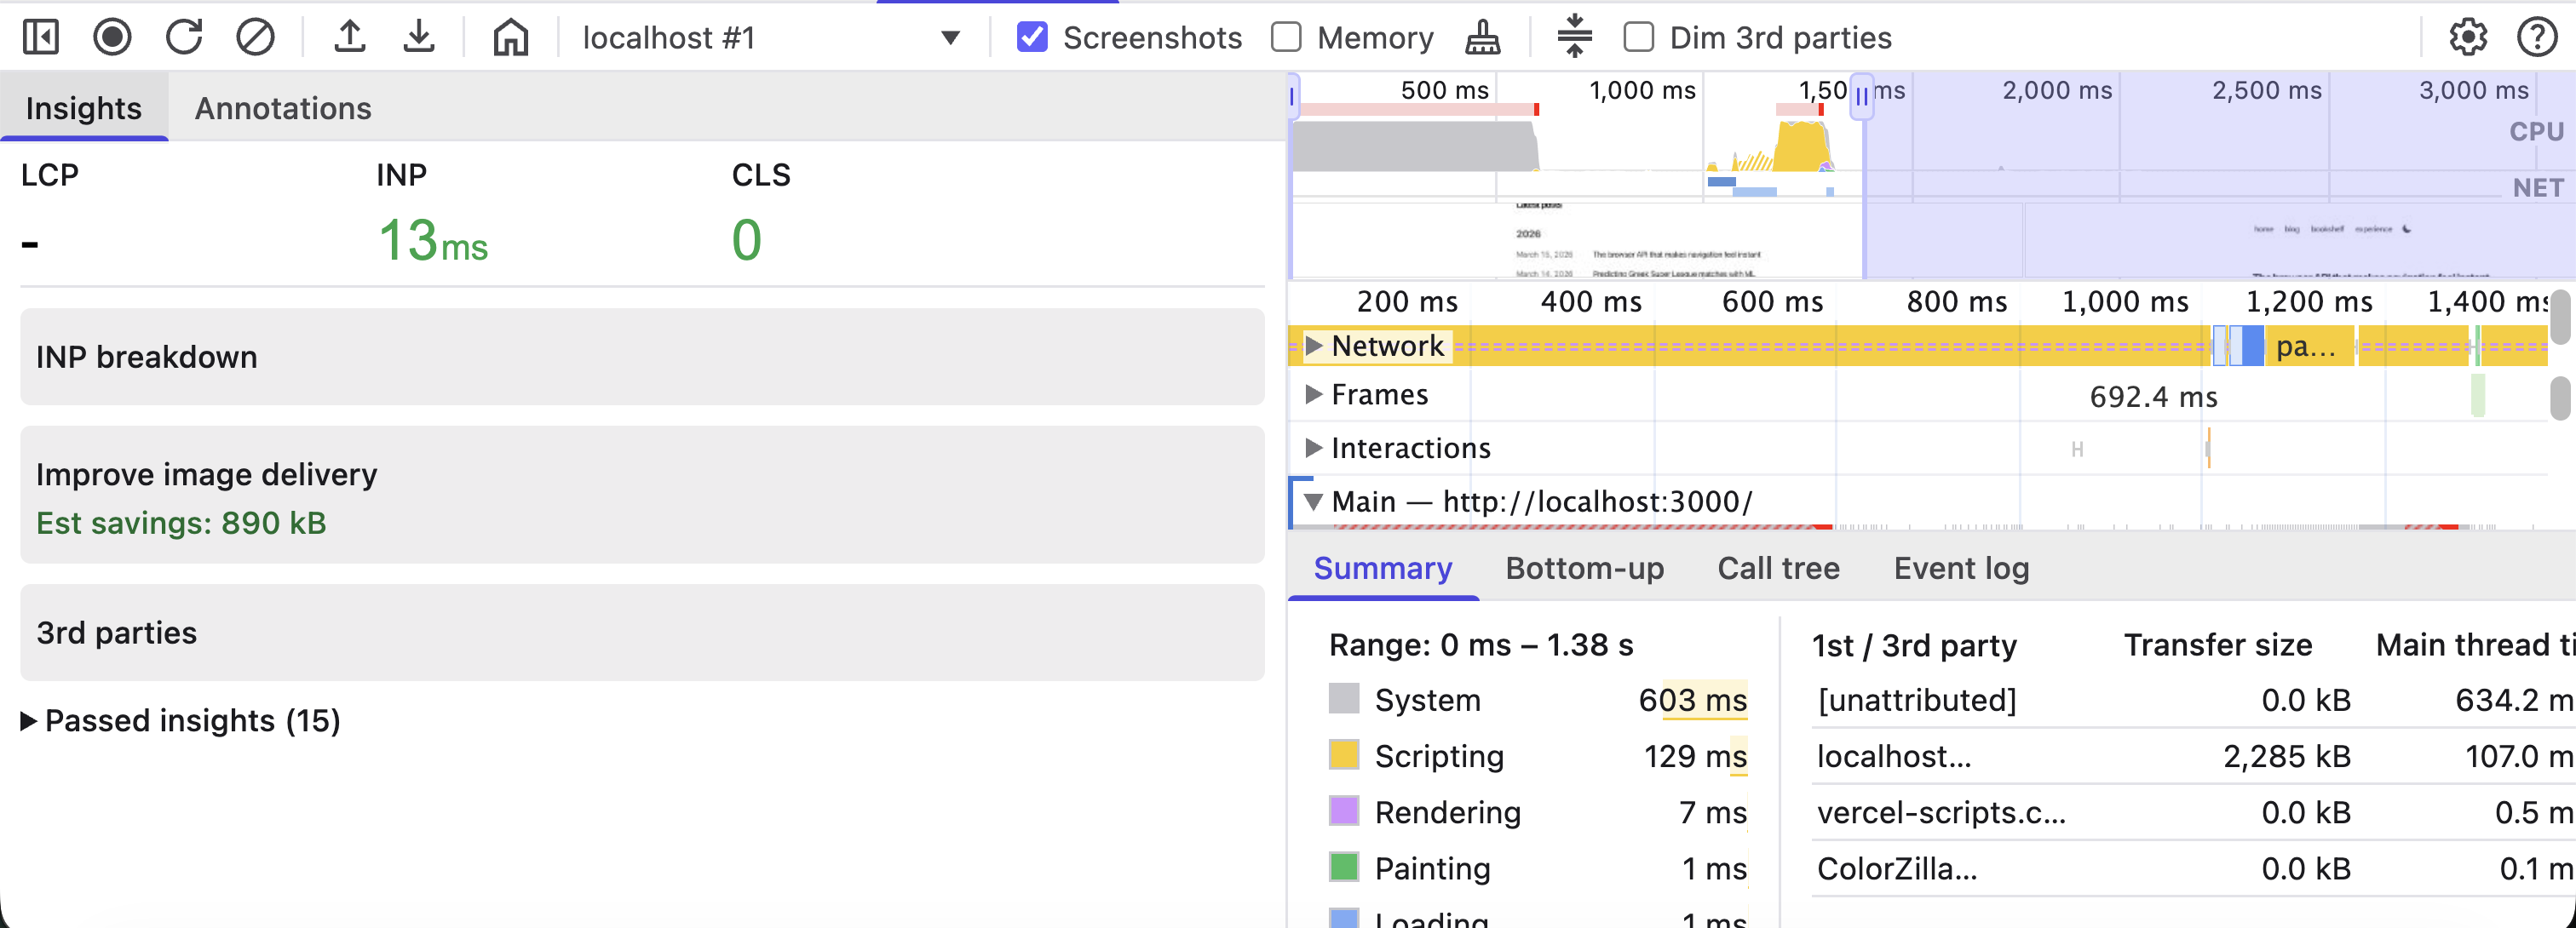Disable the Screenshots checkbox

[x=1032, y=37]
